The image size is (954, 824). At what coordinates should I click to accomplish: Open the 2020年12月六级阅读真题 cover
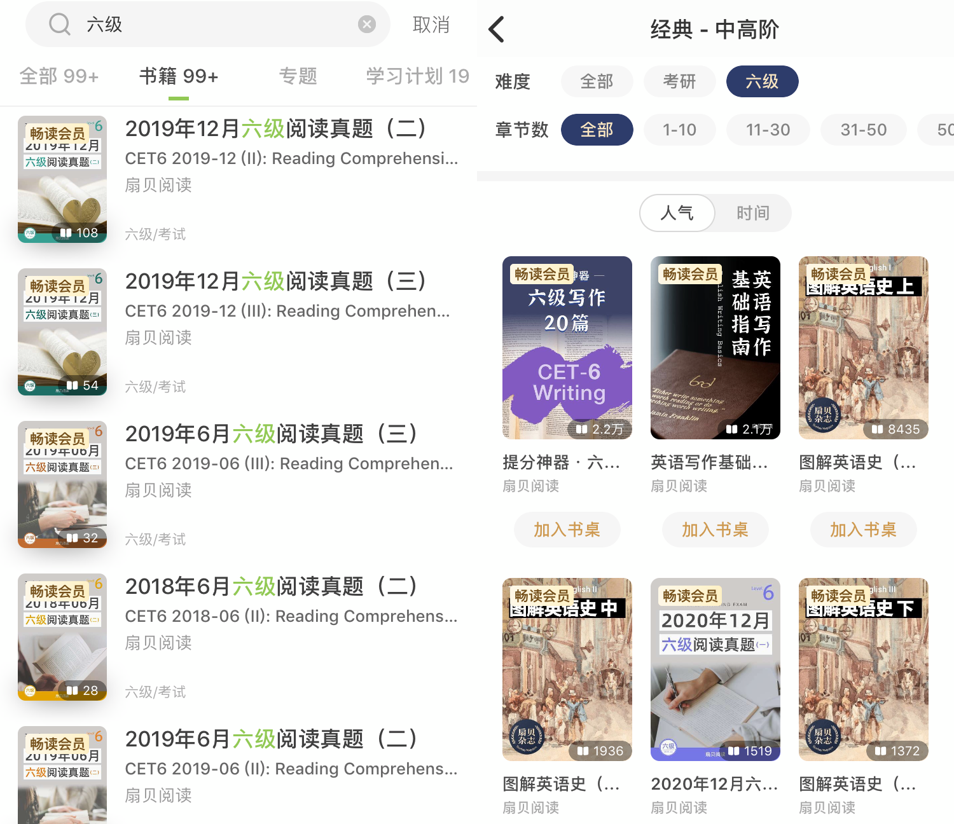click(x=715, y=669)
